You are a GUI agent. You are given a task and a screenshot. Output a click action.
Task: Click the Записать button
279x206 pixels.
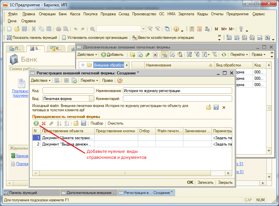tap(205, 182)
